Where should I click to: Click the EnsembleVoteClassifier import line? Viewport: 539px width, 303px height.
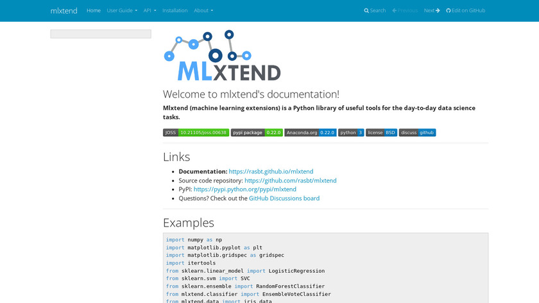[248, 294]
